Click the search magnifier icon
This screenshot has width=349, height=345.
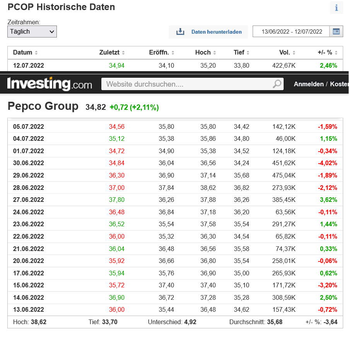[277, 84]
